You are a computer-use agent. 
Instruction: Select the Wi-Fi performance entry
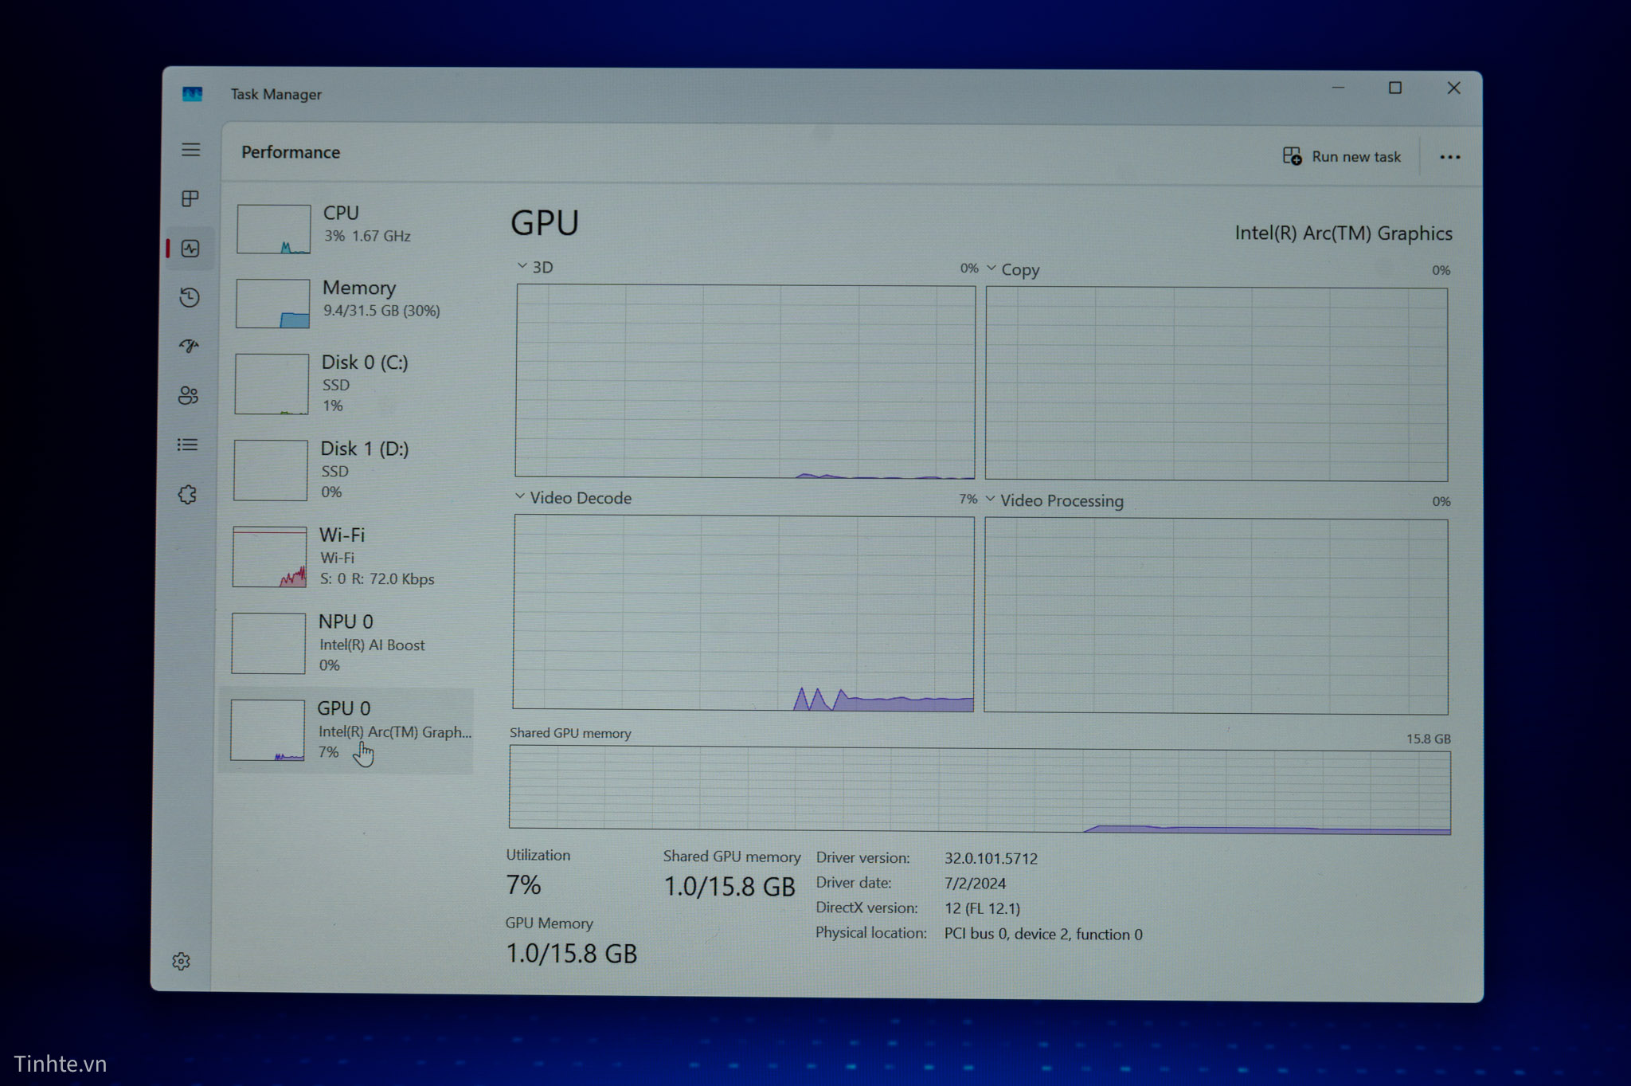coord(347,556)
